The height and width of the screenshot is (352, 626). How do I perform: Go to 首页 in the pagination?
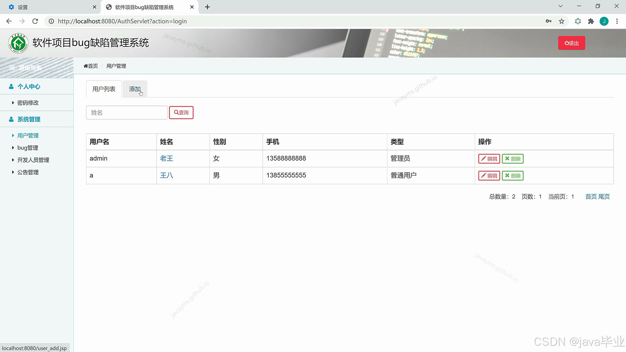click(591, 197)
